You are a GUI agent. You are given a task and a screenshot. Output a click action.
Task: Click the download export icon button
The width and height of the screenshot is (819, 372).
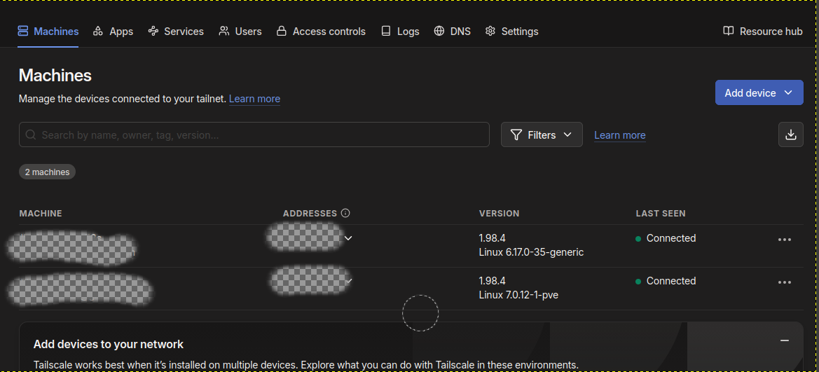coord(791,135)
